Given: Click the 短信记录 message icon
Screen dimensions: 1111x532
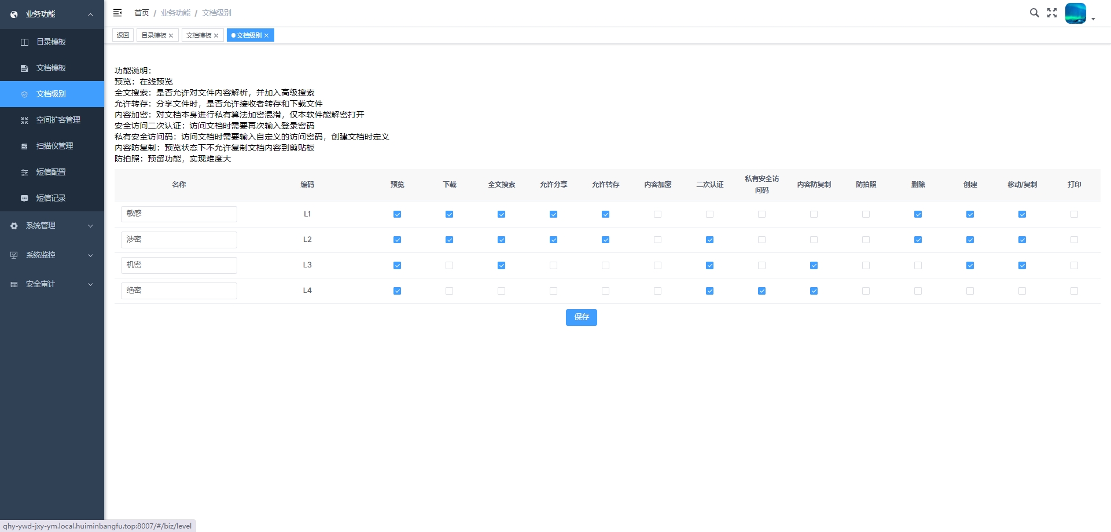Looking at the screenshot, I should tap(24, 199).
